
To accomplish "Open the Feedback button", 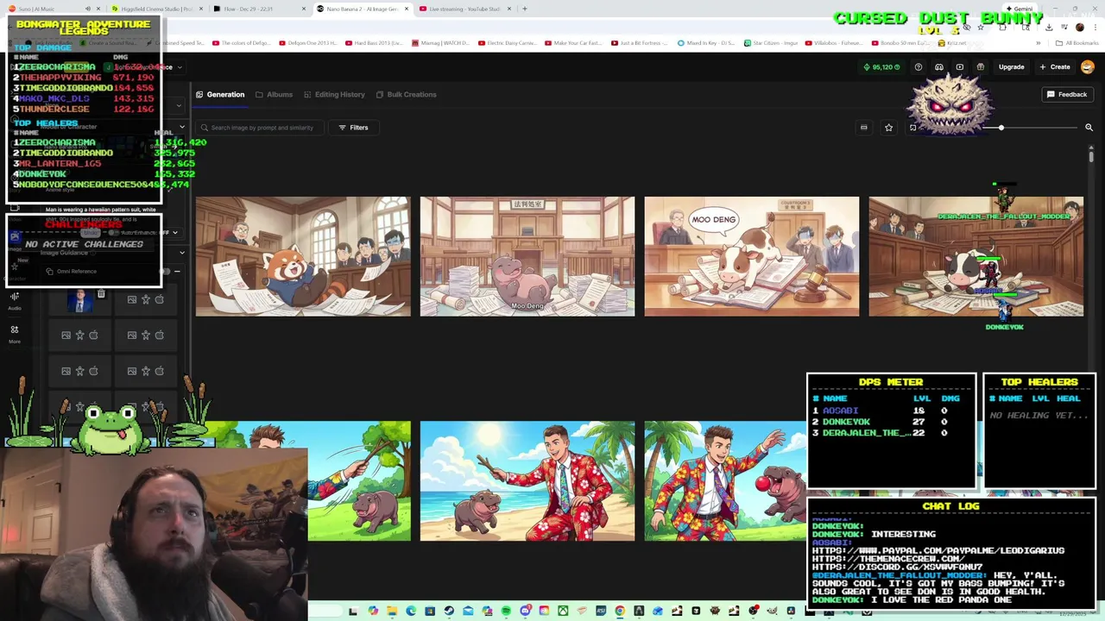I will pos(1067,94).
